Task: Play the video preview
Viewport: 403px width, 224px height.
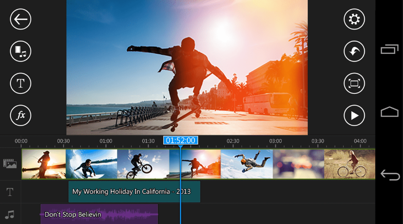Action: [354, 116]
